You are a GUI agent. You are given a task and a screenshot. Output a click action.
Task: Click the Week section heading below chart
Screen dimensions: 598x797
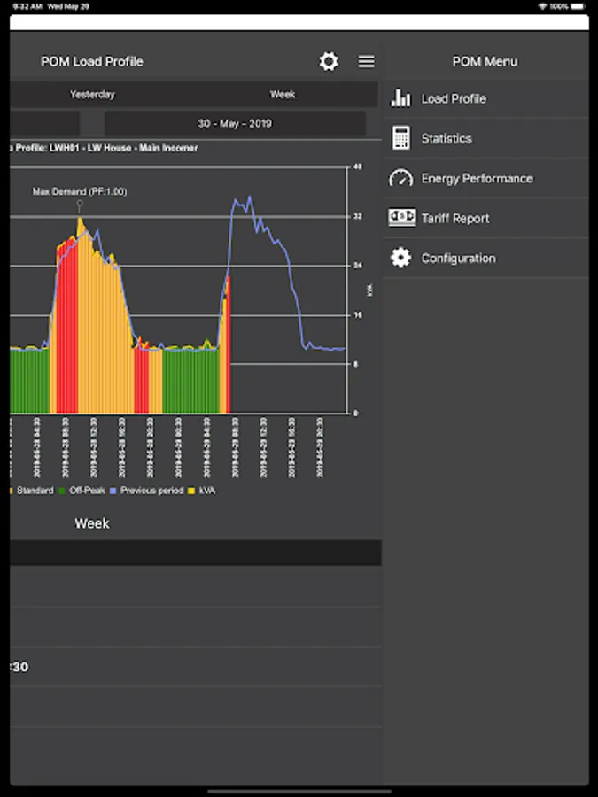92,523
